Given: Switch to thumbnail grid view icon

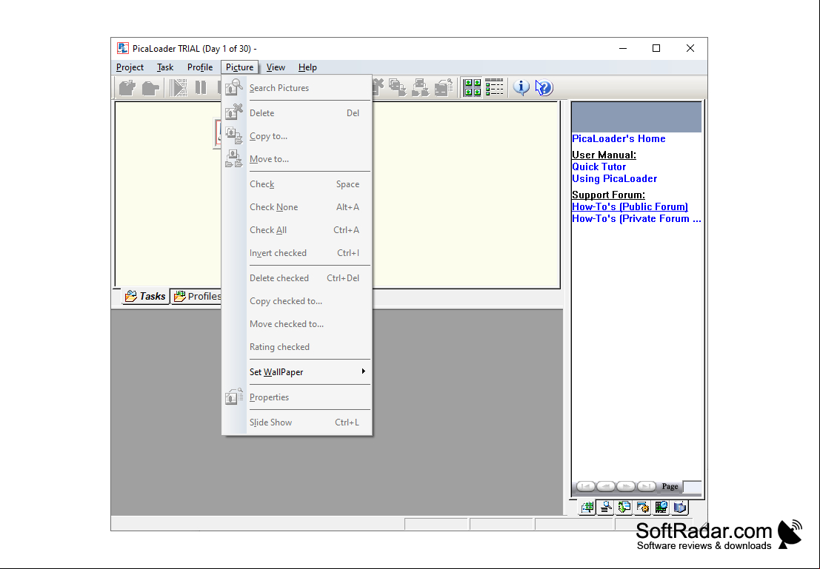Looking at the screenshot, I should click(473, 88).
